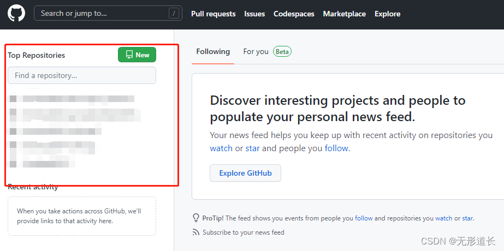The height and width of the screenshot is (251, 504).
Task: Open Marketplace in the header
Action: [x=344, y=14]
